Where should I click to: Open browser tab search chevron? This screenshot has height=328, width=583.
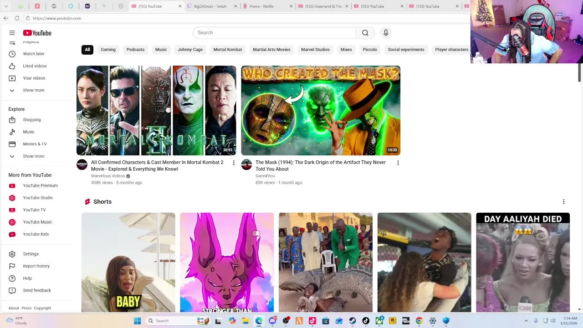pos(6,6)
